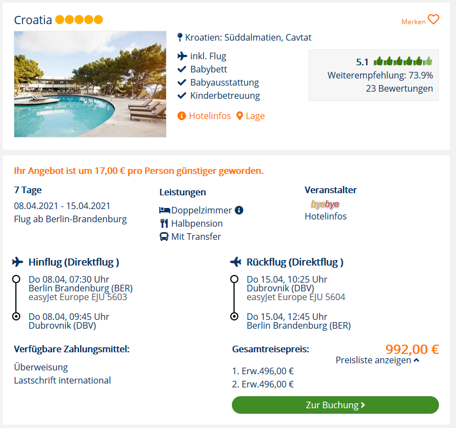
Task: Click the bed icon before Doppelzimmer
Action: tap(164, 210)
